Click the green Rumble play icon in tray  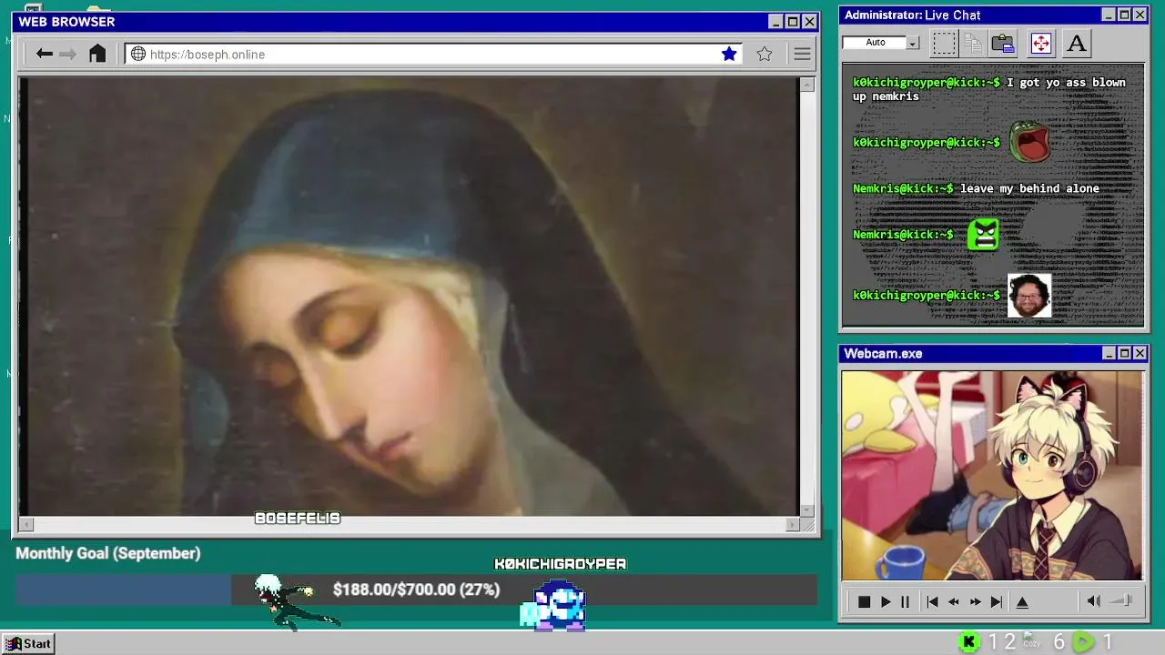(x=1083, y=642)
